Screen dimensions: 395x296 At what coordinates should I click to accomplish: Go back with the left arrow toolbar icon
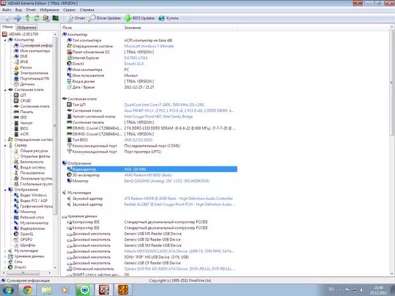(9, 18)
